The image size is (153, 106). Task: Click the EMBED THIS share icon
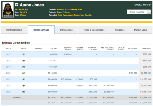pos(150,5)
